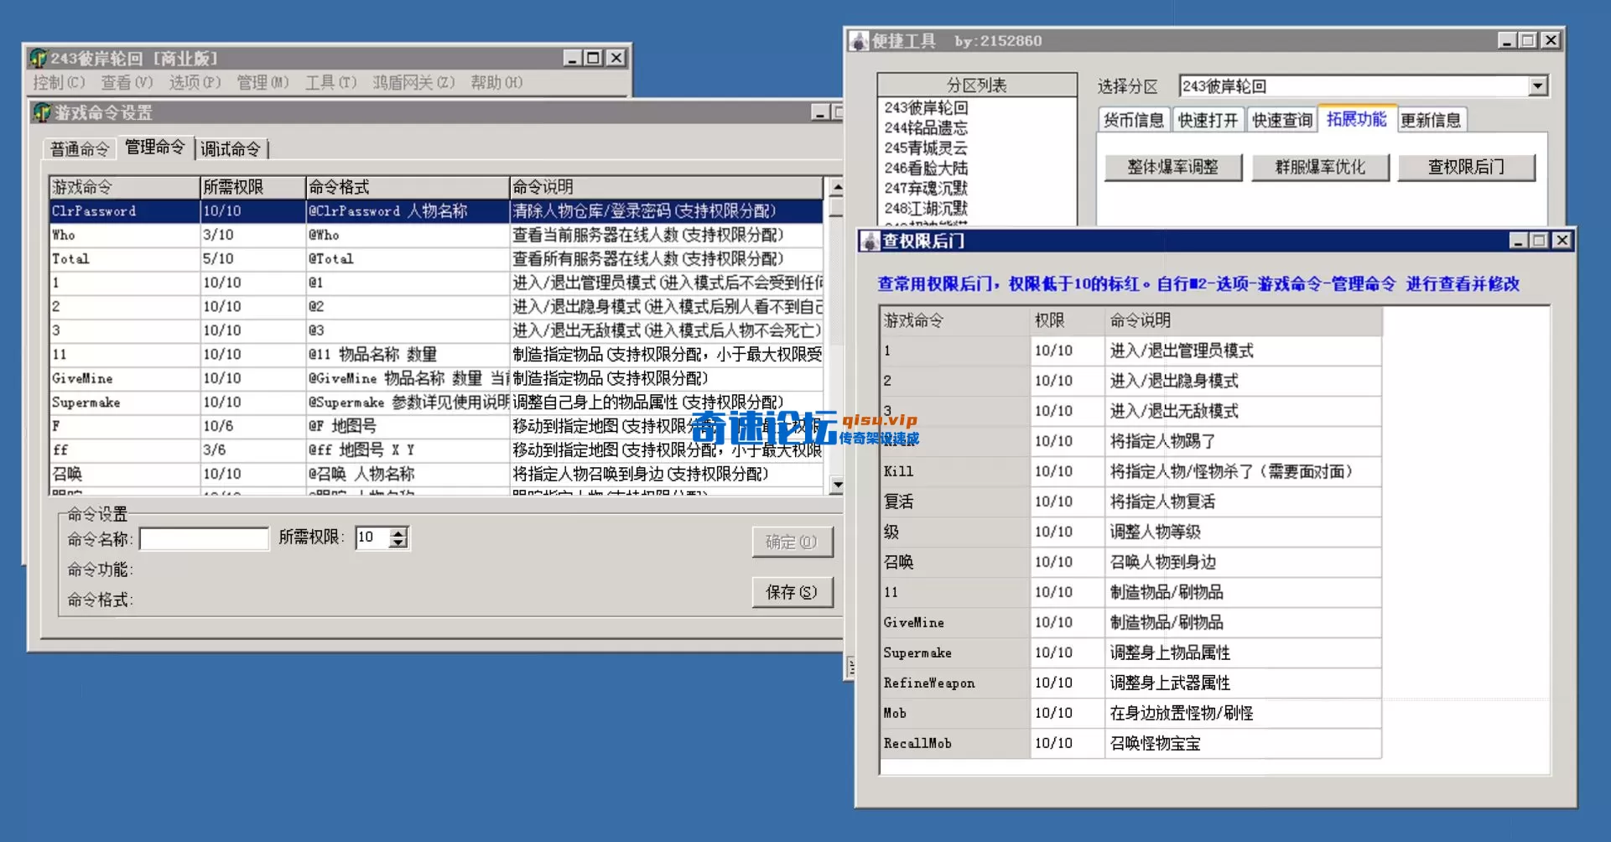Click into the 命令名称 input field
1611x842 pixels.
tap(203, 538)
